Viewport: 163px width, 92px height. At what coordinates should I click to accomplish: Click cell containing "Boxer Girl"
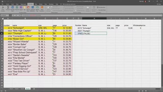click(x=25, y=39)
